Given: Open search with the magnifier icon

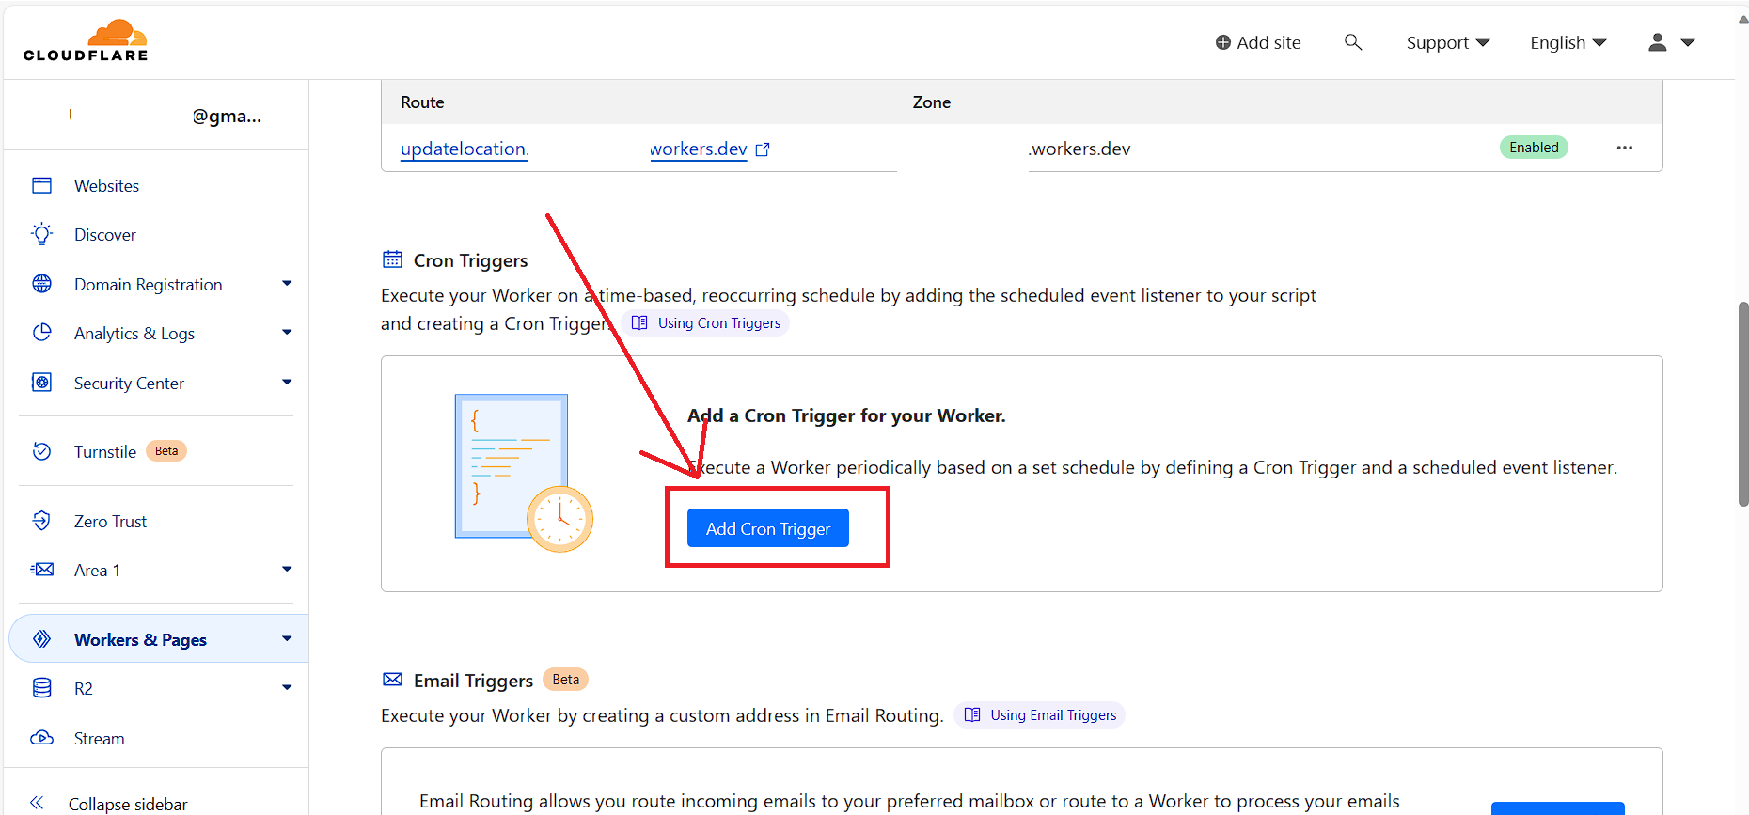Looking at the screenshot, I should coord(1353,42).
